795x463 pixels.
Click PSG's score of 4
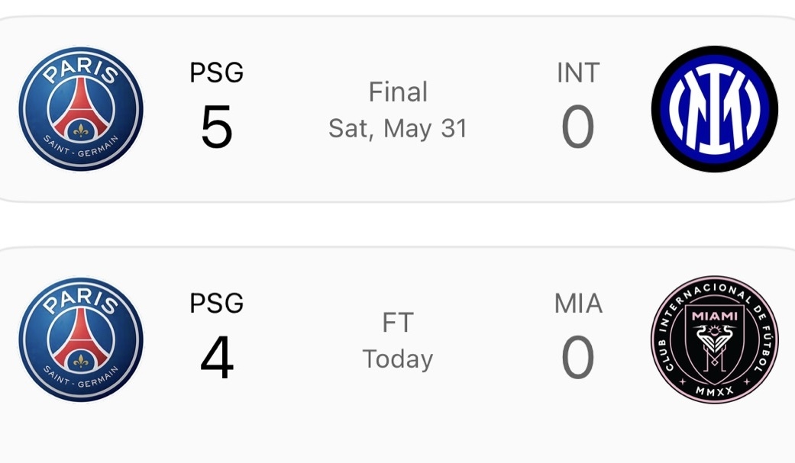tap(216, 359)
